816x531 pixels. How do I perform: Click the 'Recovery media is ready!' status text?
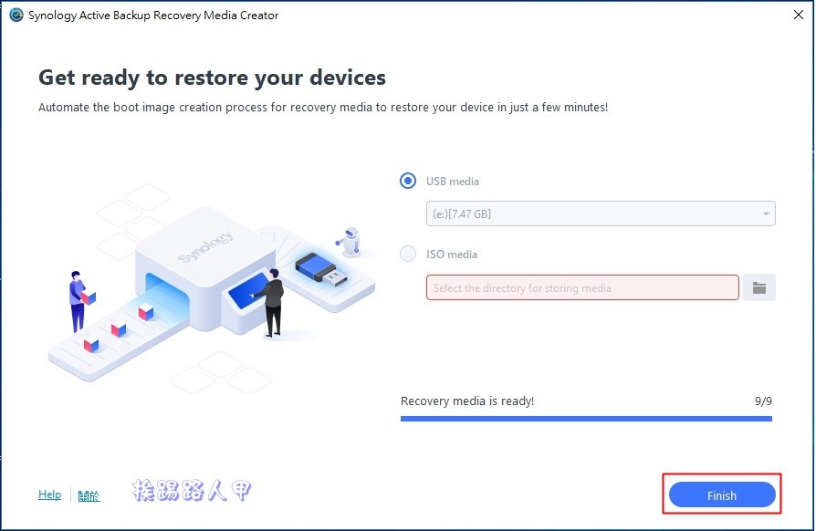point(466,401)
